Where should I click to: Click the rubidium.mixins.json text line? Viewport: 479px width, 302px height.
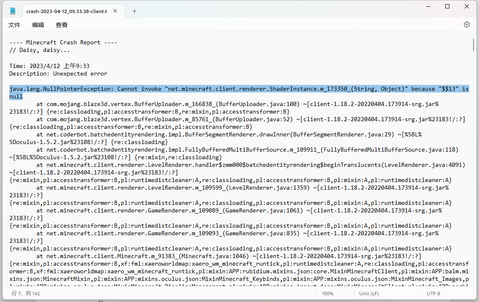pos(239,271)
